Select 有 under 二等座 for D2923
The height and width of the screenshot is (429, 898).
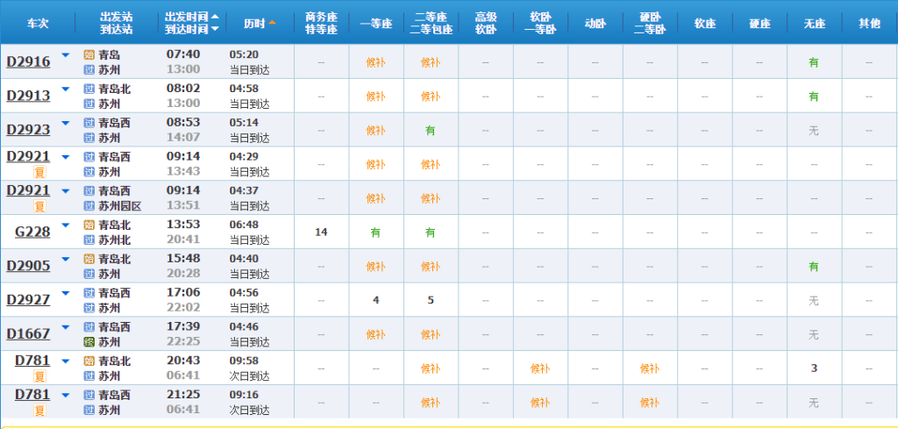431,130
